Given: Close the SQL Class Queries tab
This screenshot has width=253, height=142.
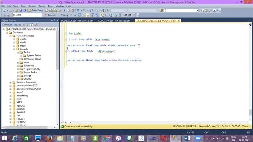Looking at the screenshot, I should tap(179, 21).
